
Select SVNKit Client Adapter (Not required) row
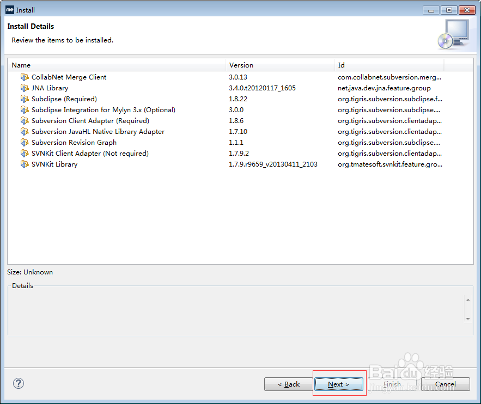[90, 153]
